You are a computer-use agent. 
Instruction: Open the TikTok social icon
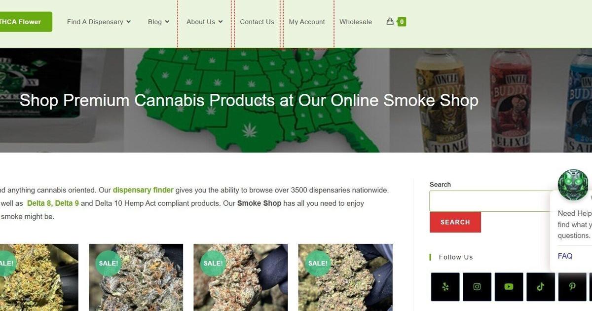click(x=541, y=287)
